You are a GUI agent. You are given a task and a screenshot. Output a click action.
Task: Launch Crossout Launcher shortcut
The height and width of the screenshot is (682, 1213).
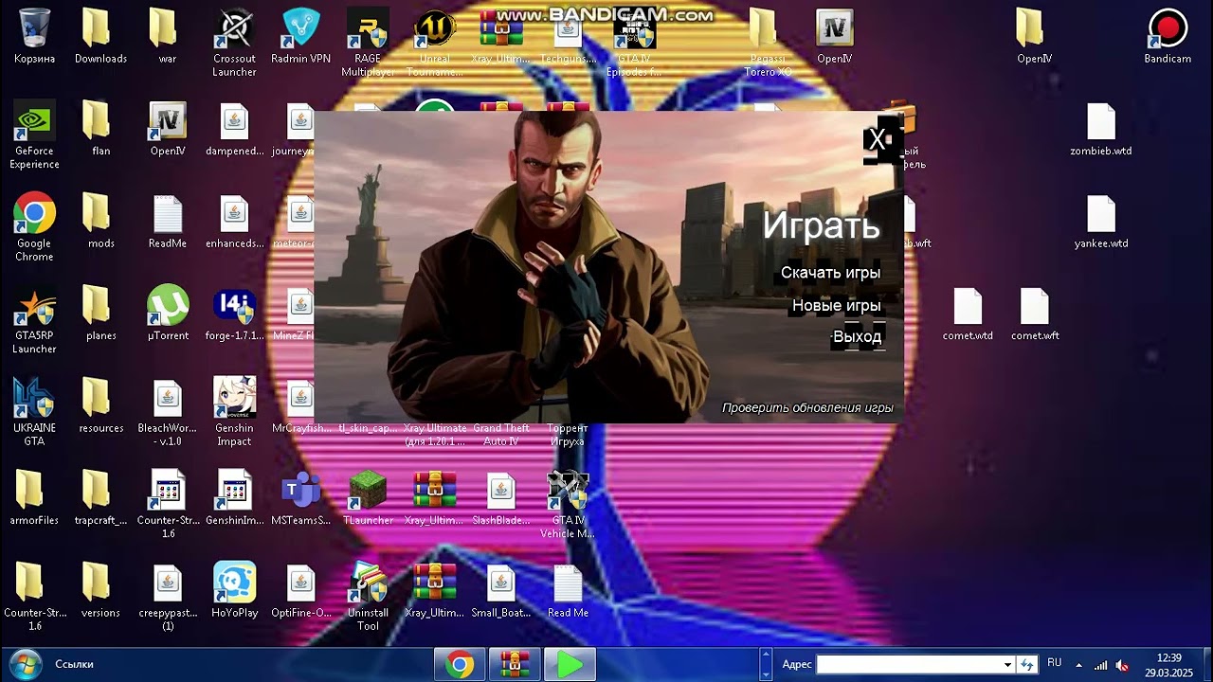pos(234,44)
